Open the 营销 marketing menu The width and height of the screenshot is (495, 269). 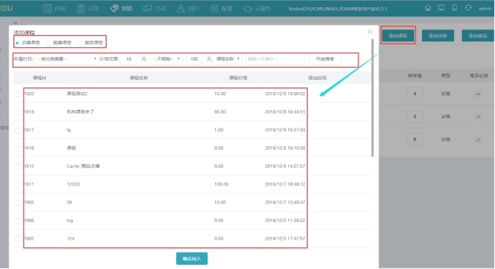pyautogui.click(x=121, y=9)
